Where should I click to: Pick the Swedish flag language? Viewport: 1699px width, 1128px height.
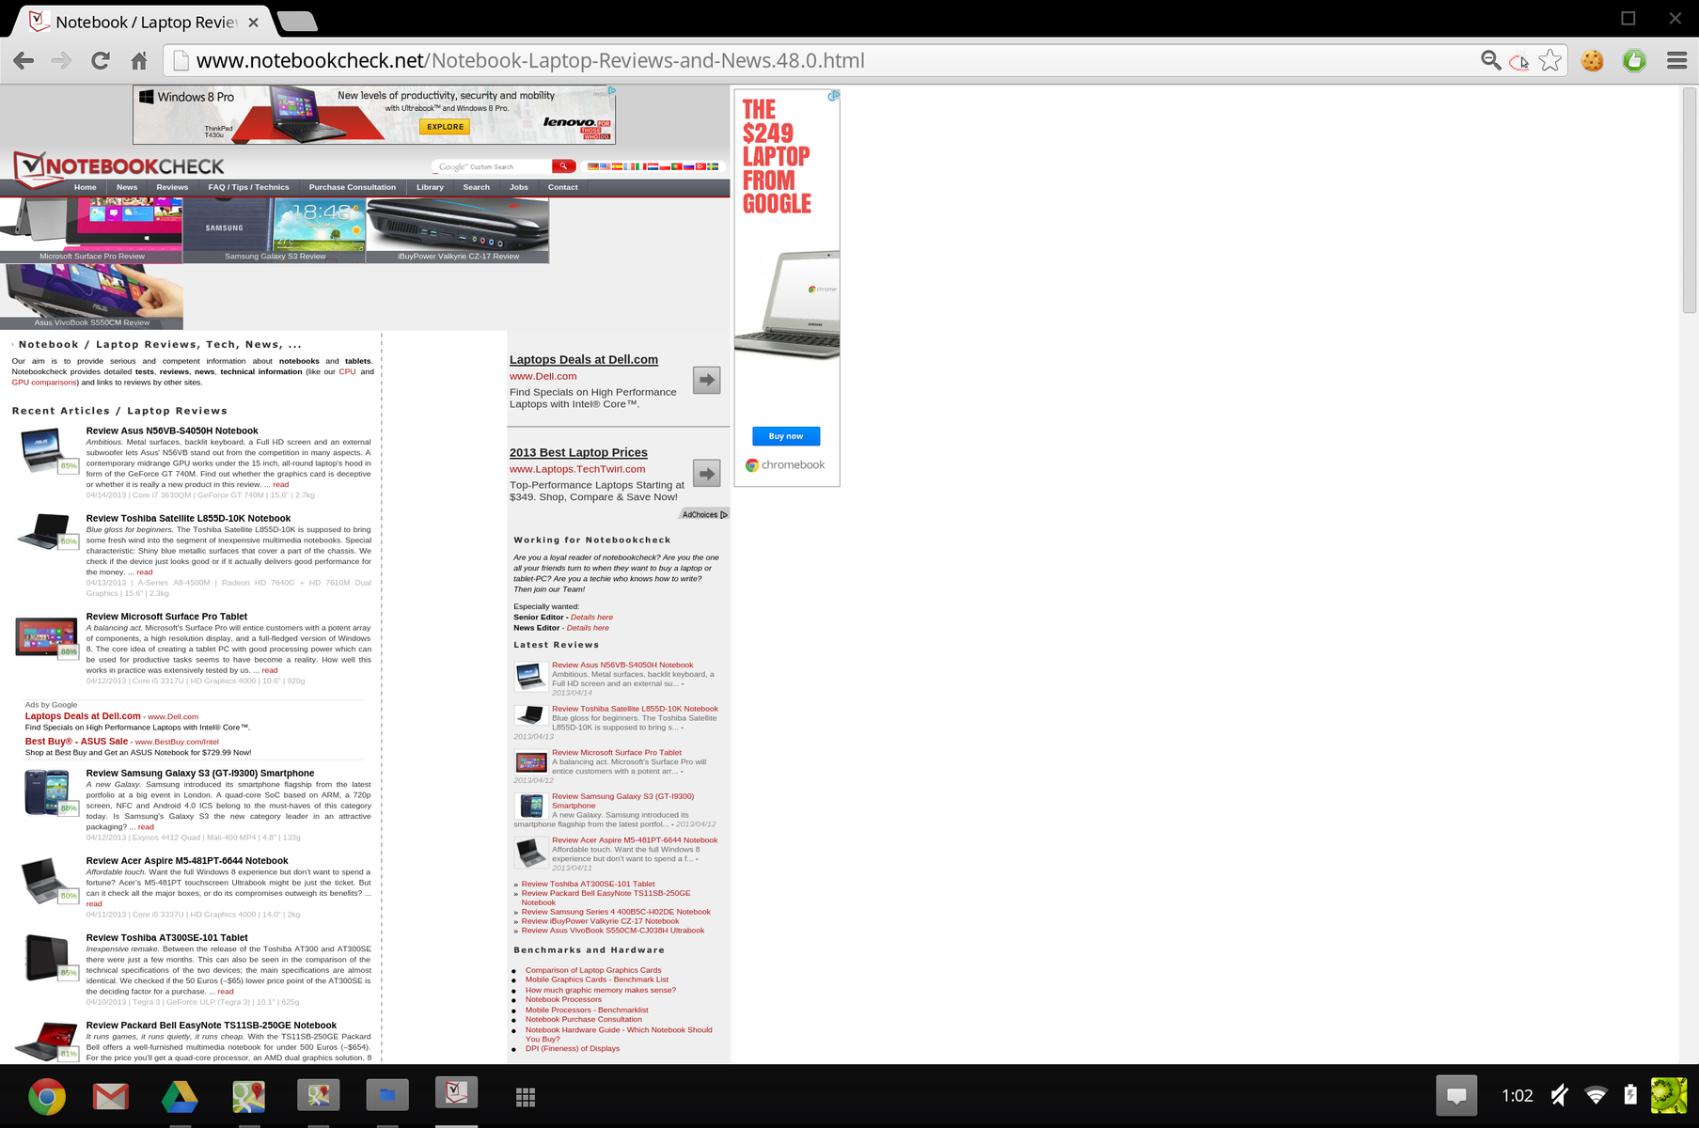(x=713, y=166)
